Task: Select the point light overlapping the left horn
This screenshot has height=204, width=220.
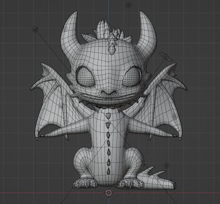Action: (x=65, y=29)
